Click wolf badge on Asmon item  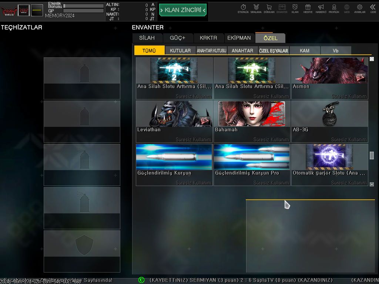pos(360,78)
